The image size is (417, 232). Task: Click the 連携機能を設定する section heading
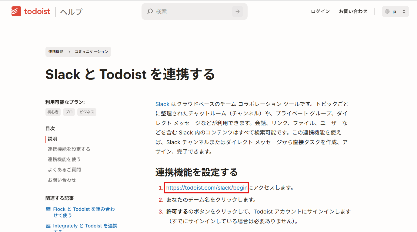pos(197,172)
